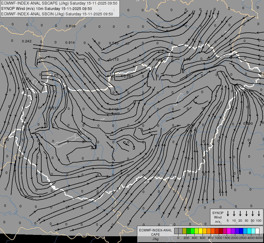The width and height of the screenshot is (264, 243).
Task: Choose the pure blue CAPE swatch
Action: 241,231
